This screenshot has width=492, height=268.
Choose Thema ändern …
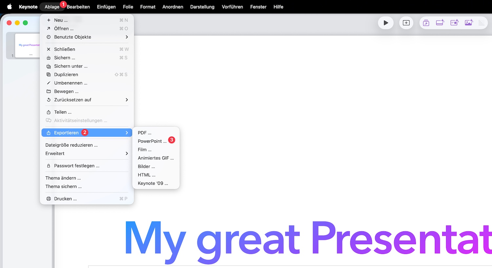[87, 178]
